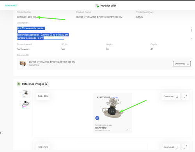This screenshot has width=195, height=152.
Task: Click the Height value 80
Action: pyautogui.click(x=107, y=49)
